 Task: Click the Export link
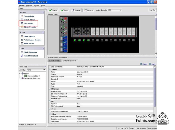click(145, 64)
